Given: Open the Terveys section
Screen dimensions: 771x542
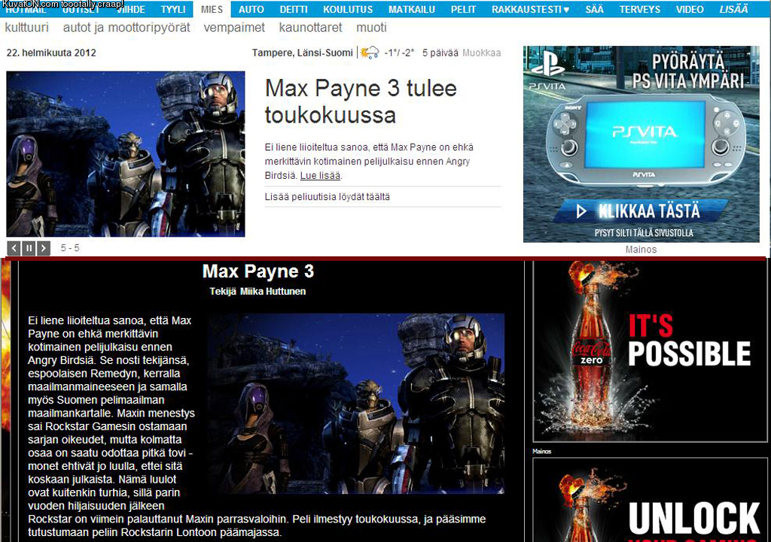Looking at the screenshot, I should click(x=639, y=10).
